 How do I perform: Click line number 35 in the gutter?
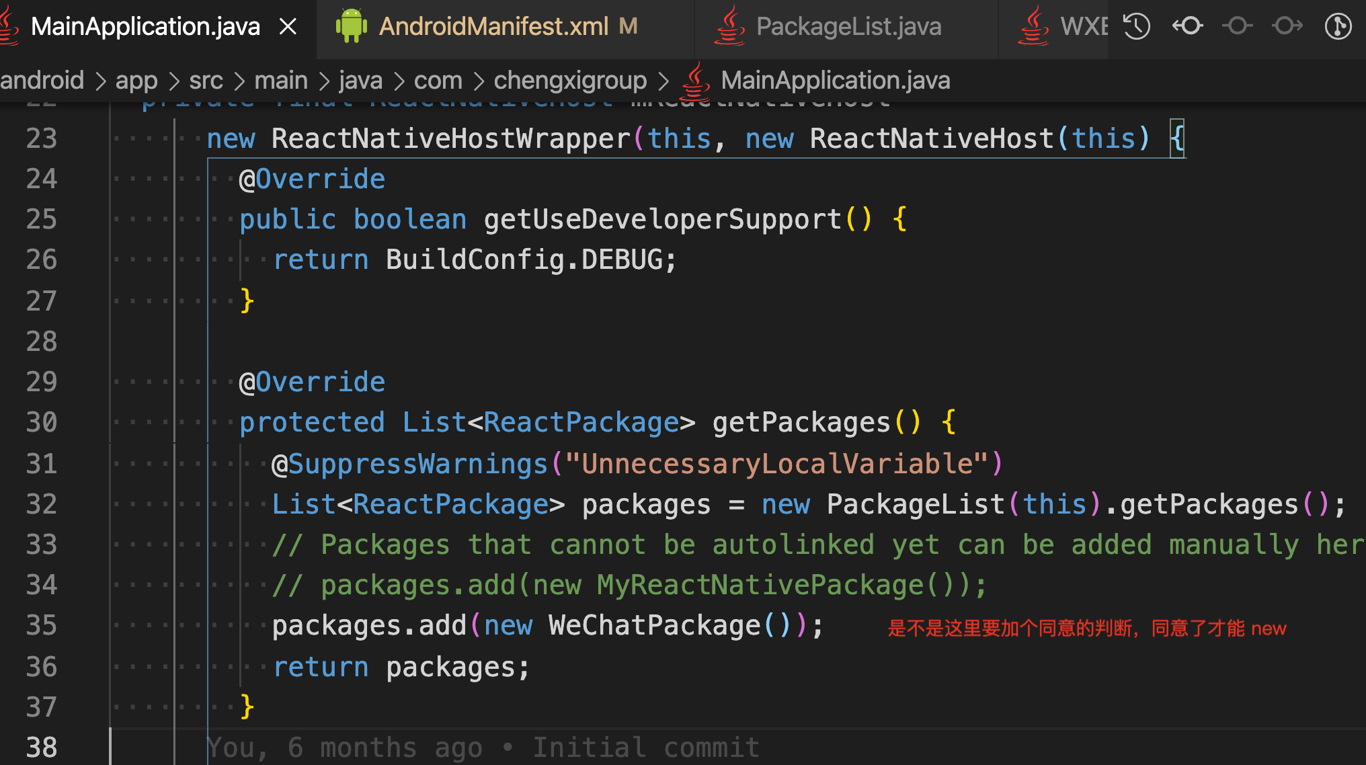click(x=42, y=625)
